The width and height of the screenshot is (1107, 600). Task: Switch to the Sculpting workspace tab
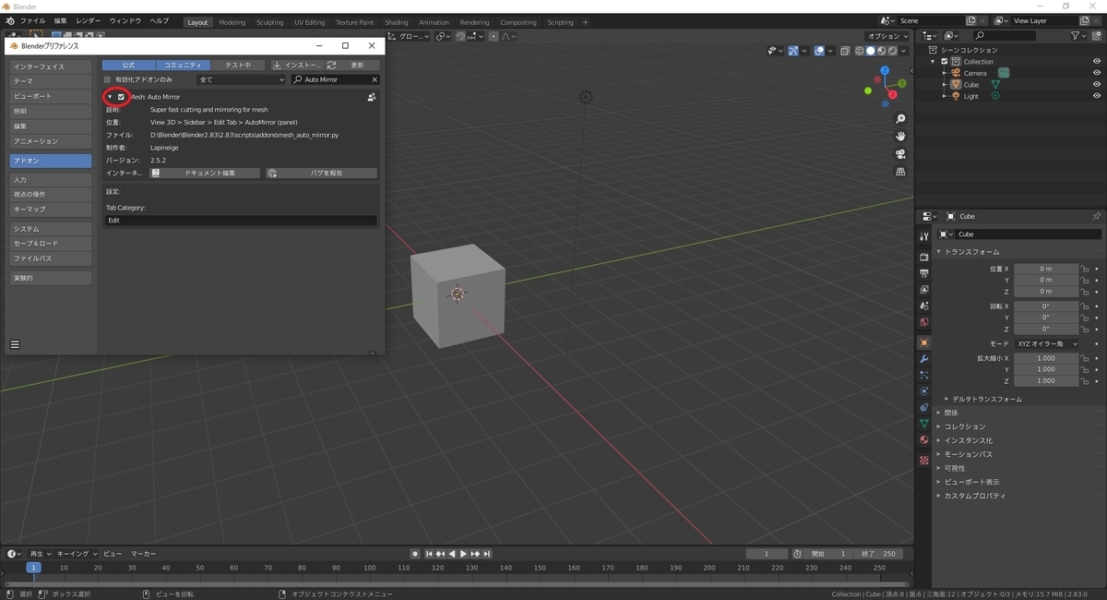coord(270,22)
